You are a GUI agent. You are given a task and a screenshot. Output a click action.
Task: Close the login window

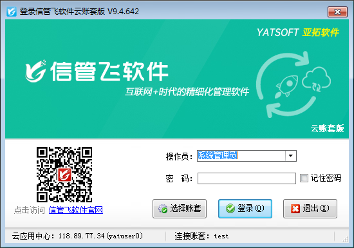pyautogui.click(x=337, y=12)
